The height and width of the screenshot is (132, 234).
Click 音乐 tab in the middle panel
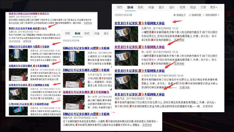(x=106, y=34)
